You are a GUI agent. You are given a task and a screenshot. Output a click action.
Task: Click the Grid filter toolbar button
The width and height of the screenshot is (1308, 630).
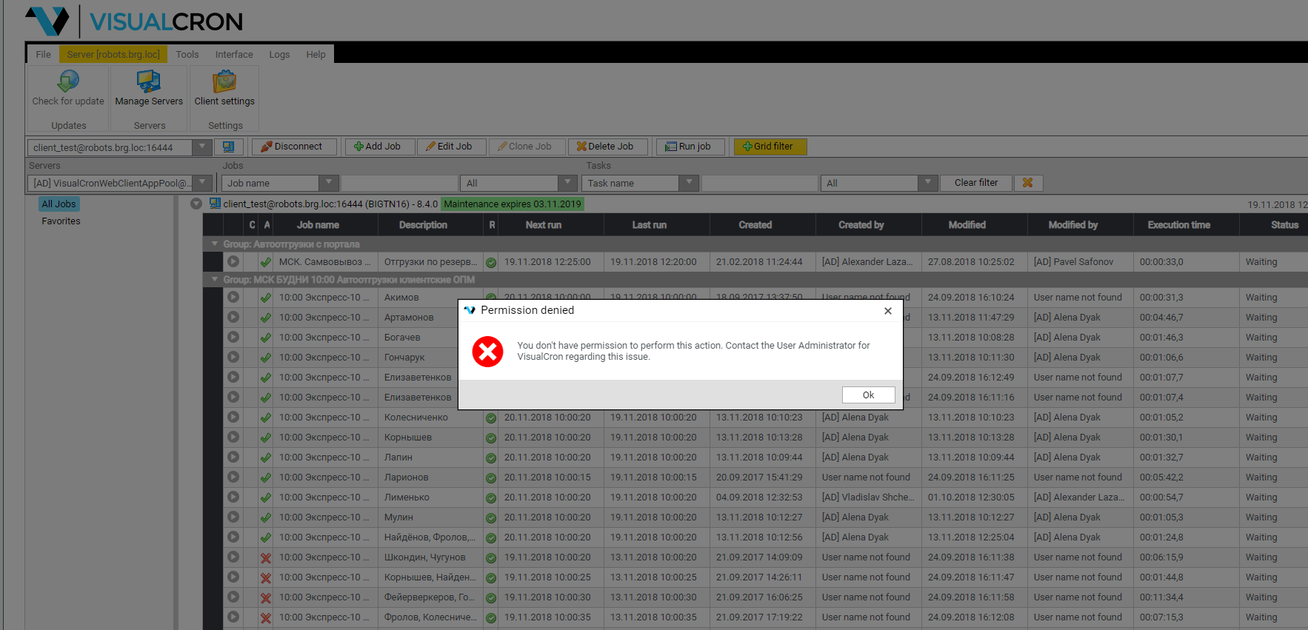(770, 147)
